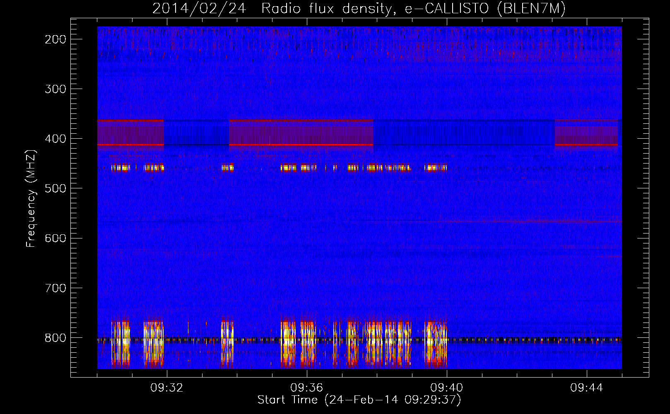Click the 09:36 time tick label
The height and width of the screenshot is (414, 670).
coord(307,388)
